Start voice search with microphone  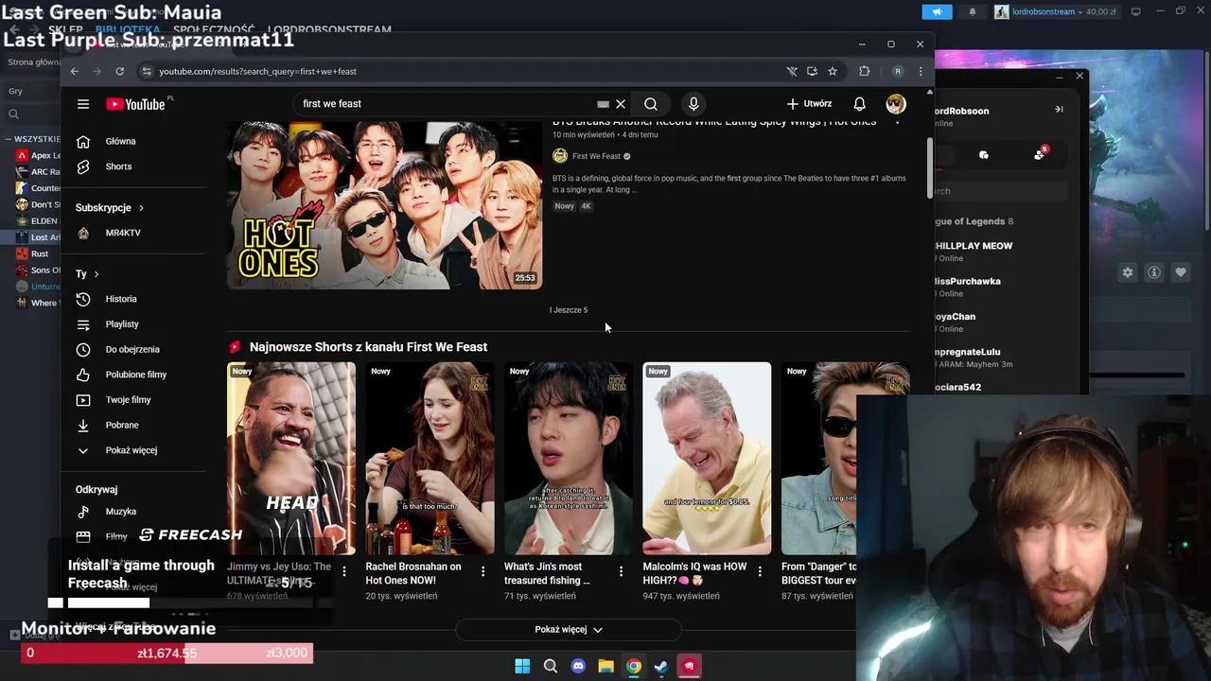[693, 104]
